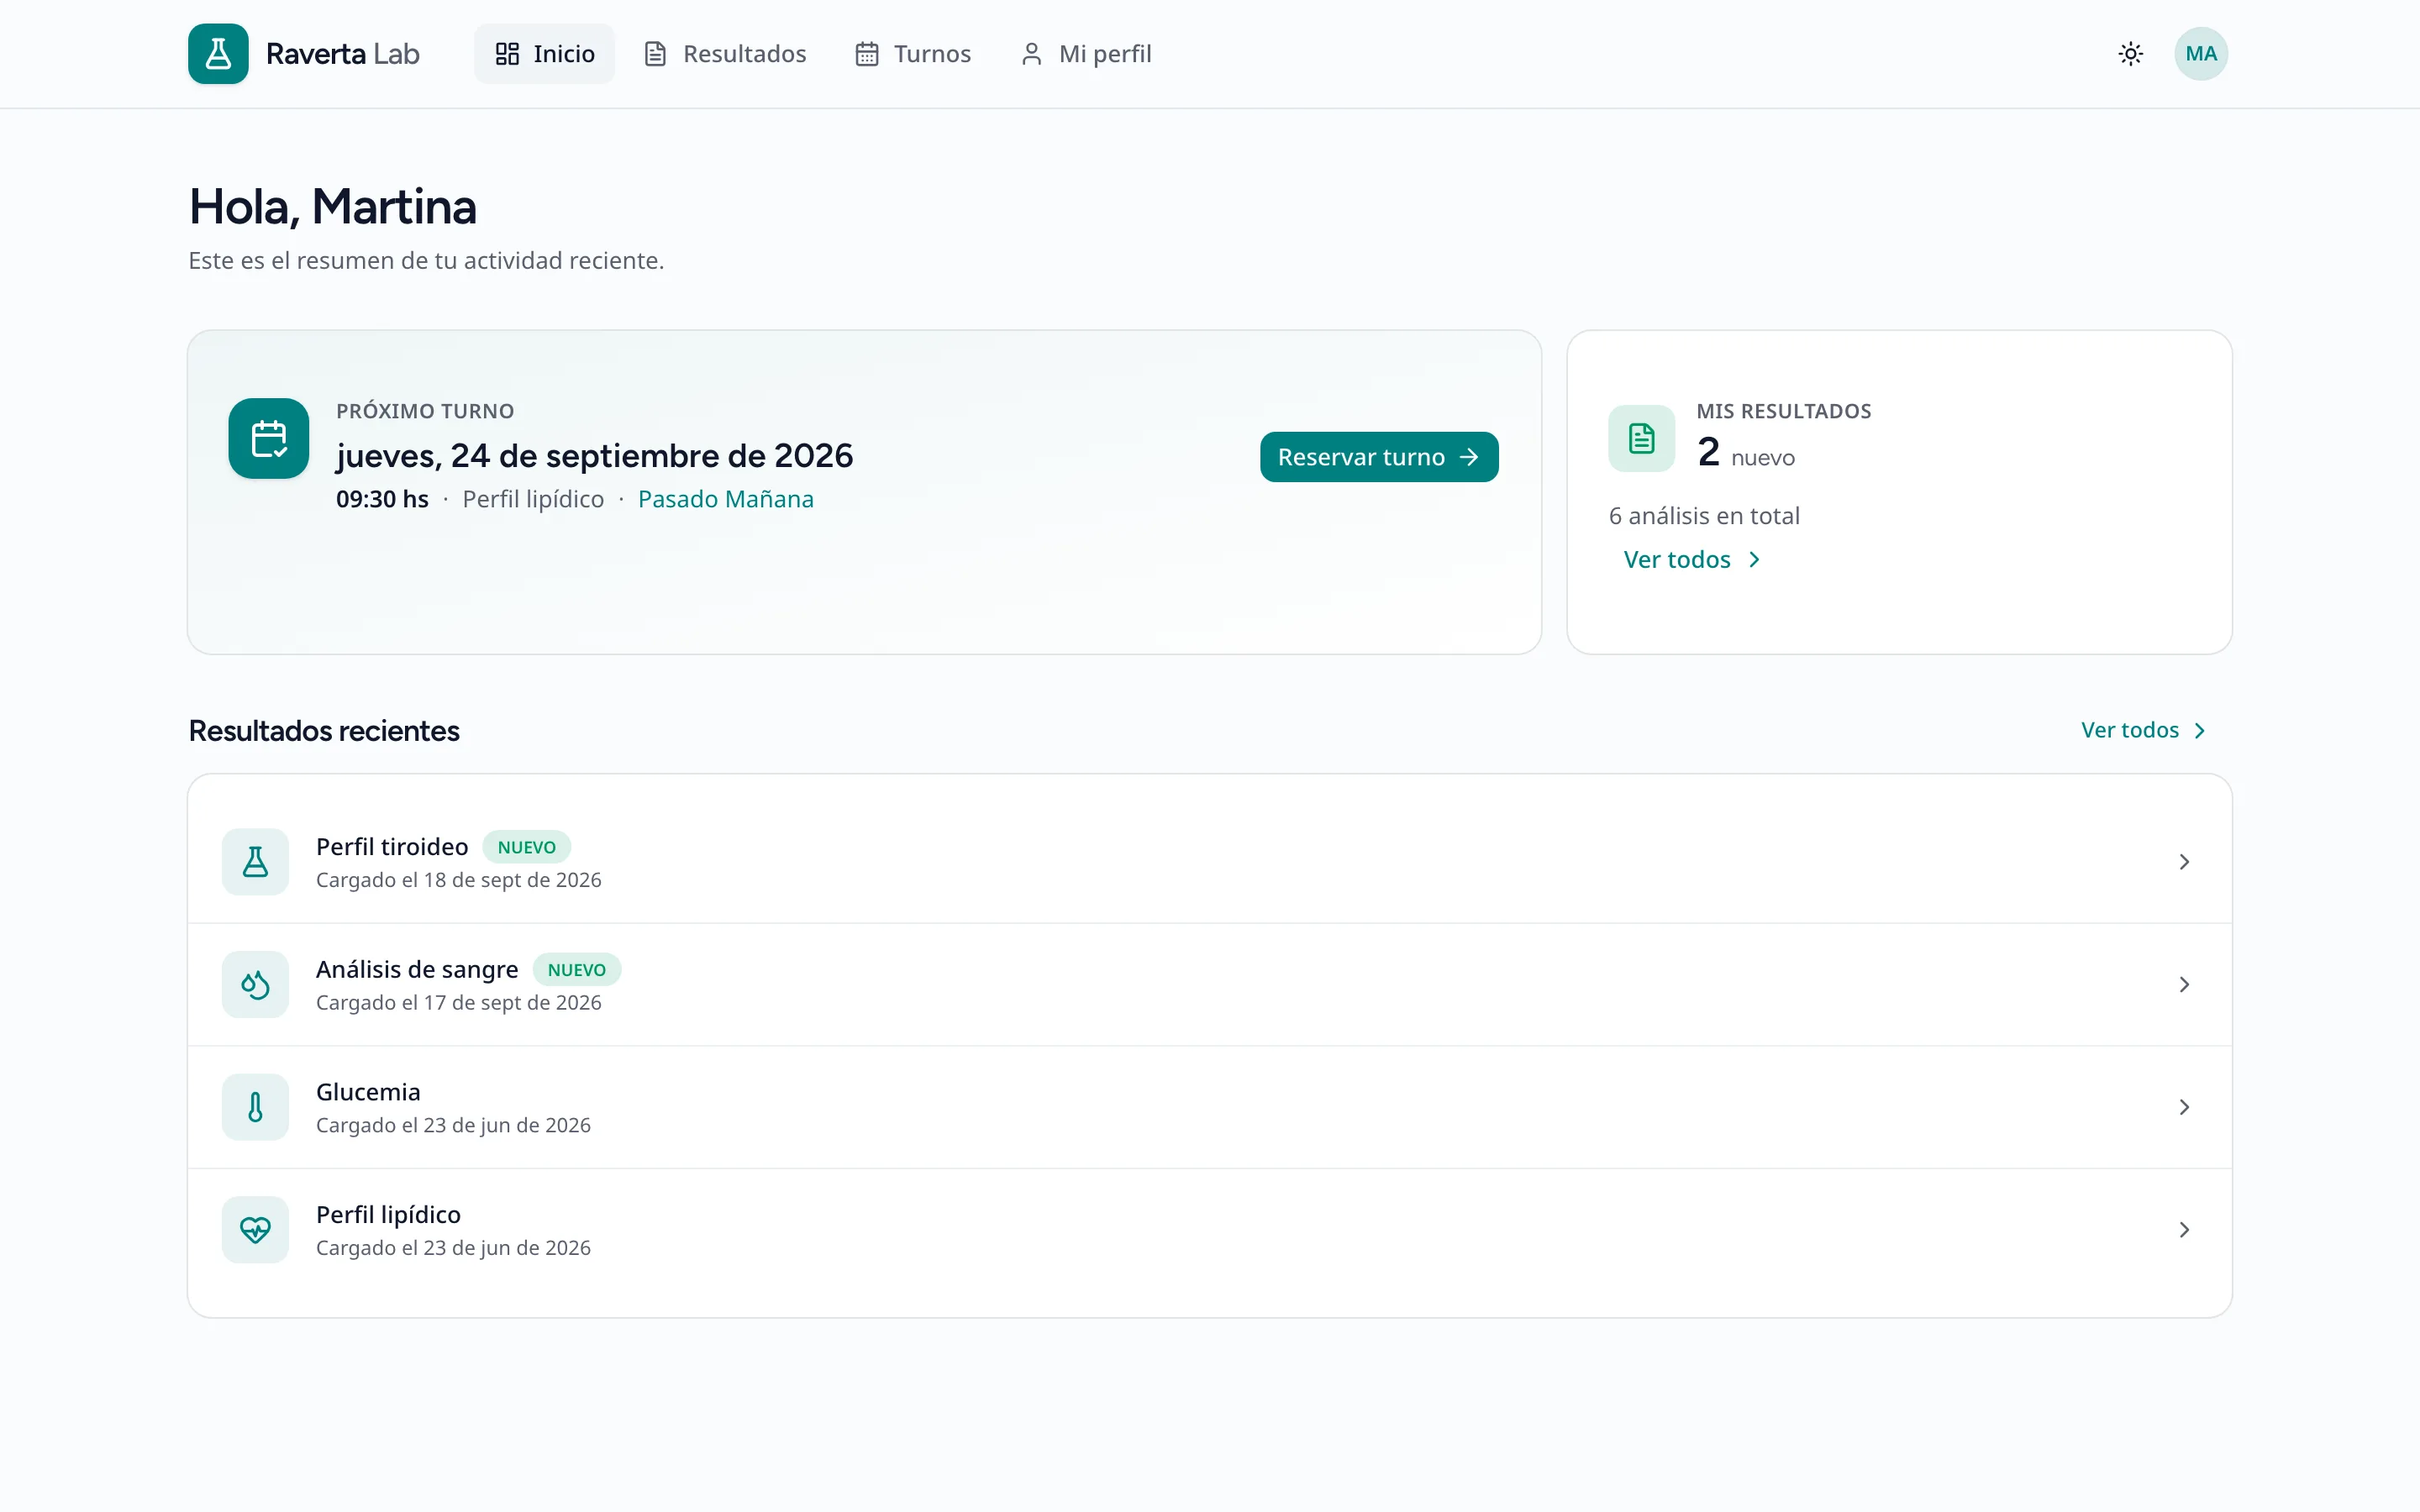Switch to the Turnos tab
Screen dimensions: 2420x1512
coord(913,54)
